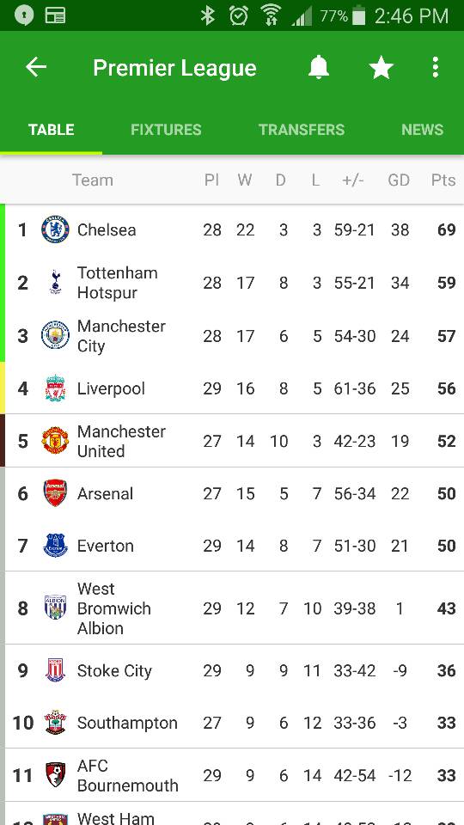Open the AFC Bournemouth team row
Screen dimensions: 464x825
tap(234, 775)
